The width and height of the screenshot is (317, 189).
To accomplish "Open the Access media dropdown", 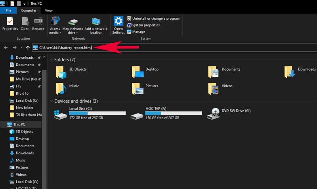I will pyautogui.click(x=55, y=25).
